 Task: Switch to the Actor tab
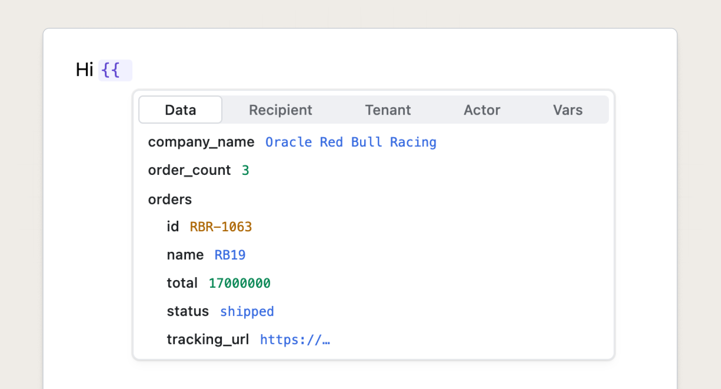click(x=482, y=110)
